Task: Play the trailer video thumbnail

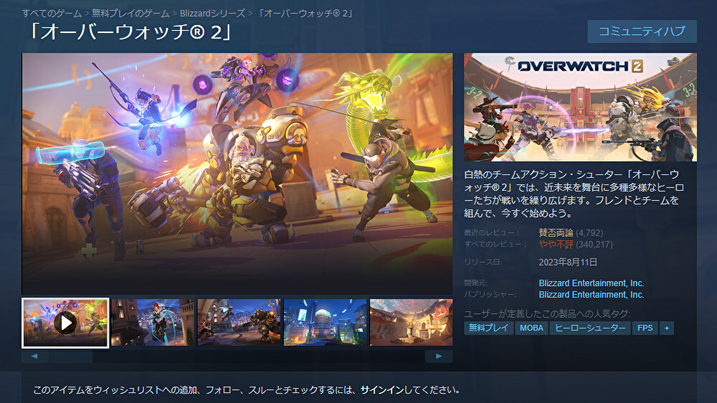Action: [65, 323]
